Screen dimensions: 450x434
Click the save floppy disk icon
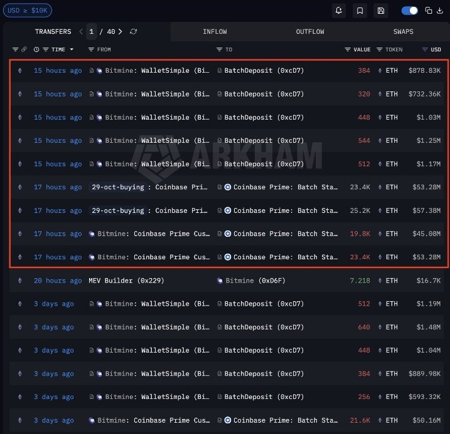pos(381,11)
